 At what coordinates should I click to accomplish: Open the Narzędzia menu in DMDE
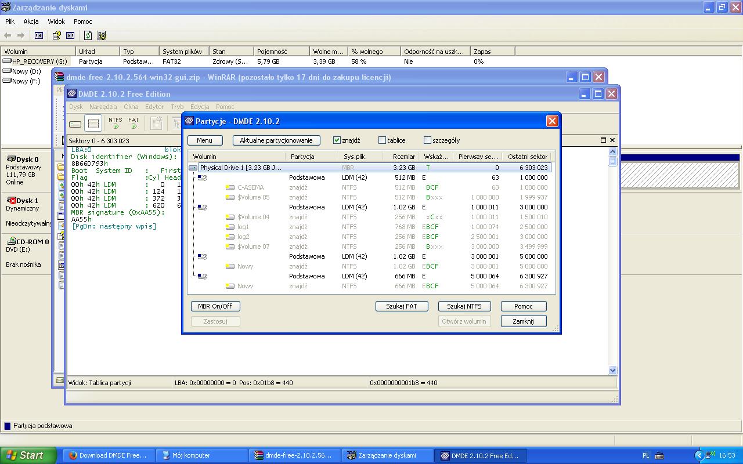pos(103,107)
